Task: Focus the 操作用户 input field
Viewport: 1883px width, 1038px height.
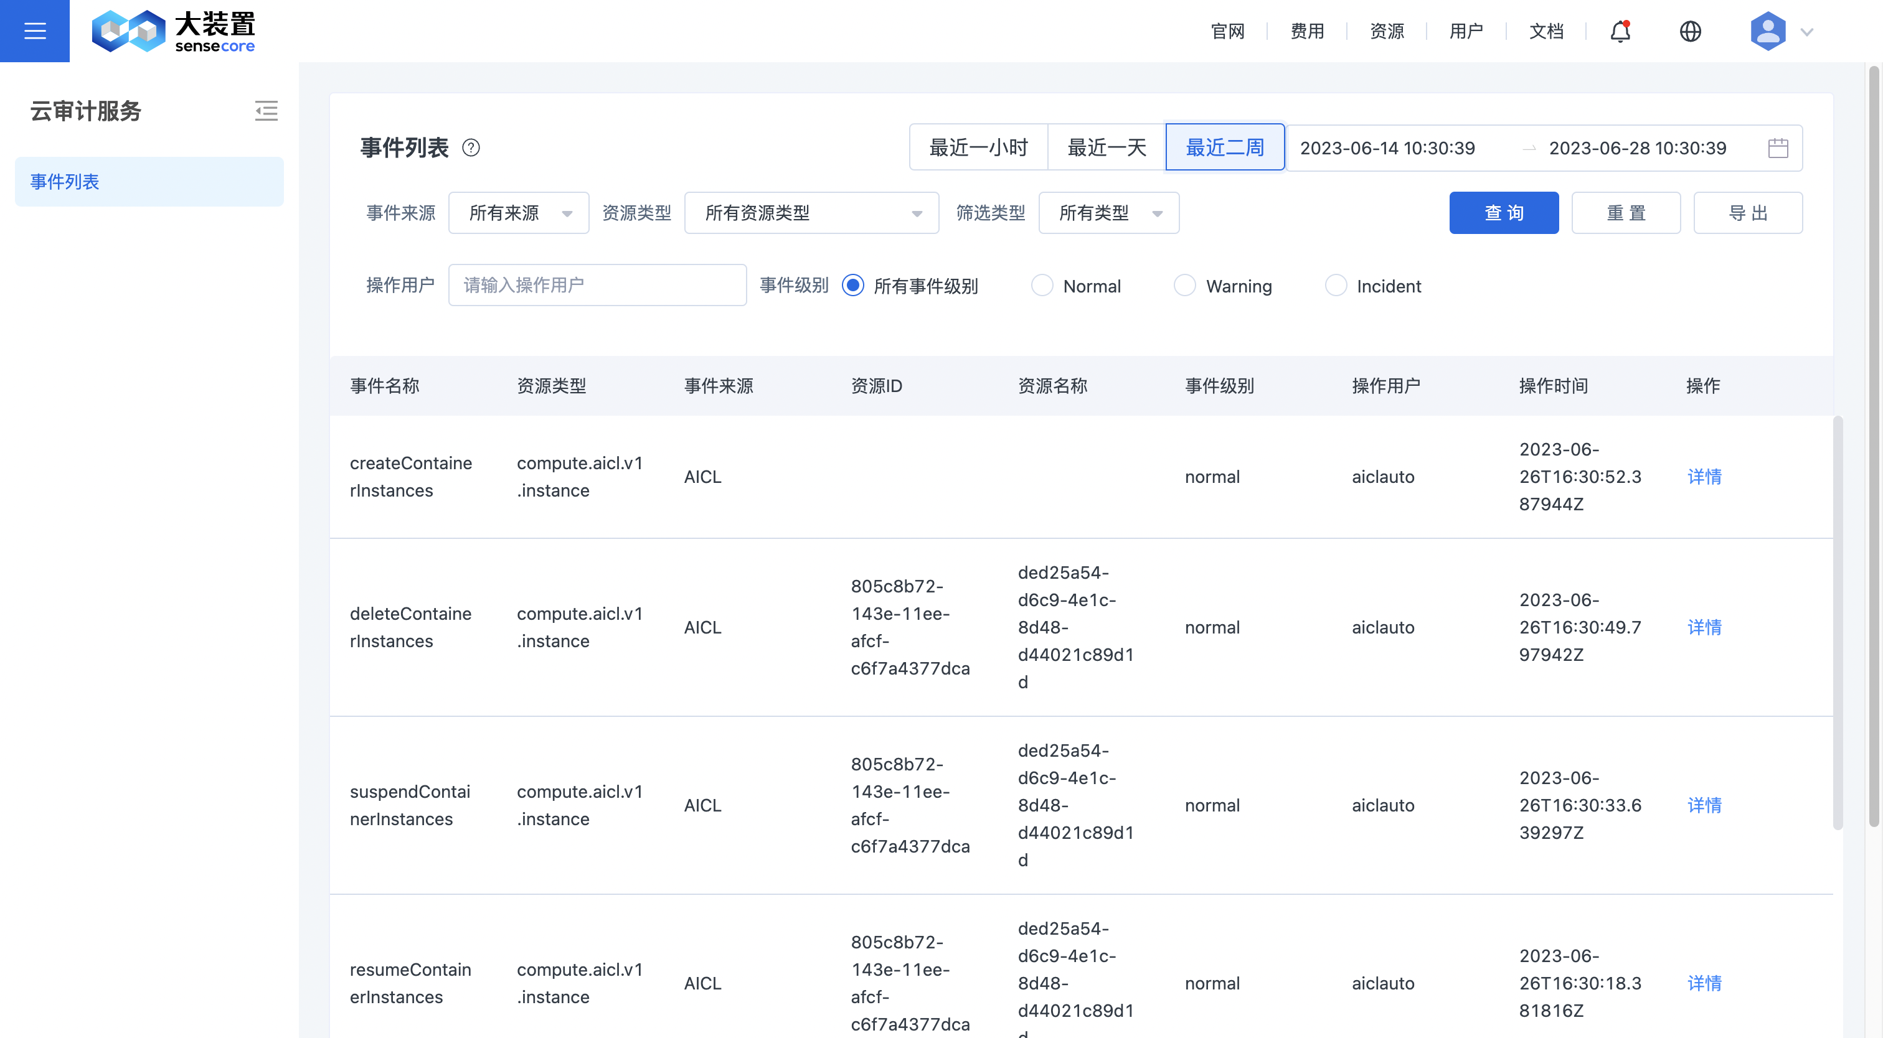Action: (597, 285)
